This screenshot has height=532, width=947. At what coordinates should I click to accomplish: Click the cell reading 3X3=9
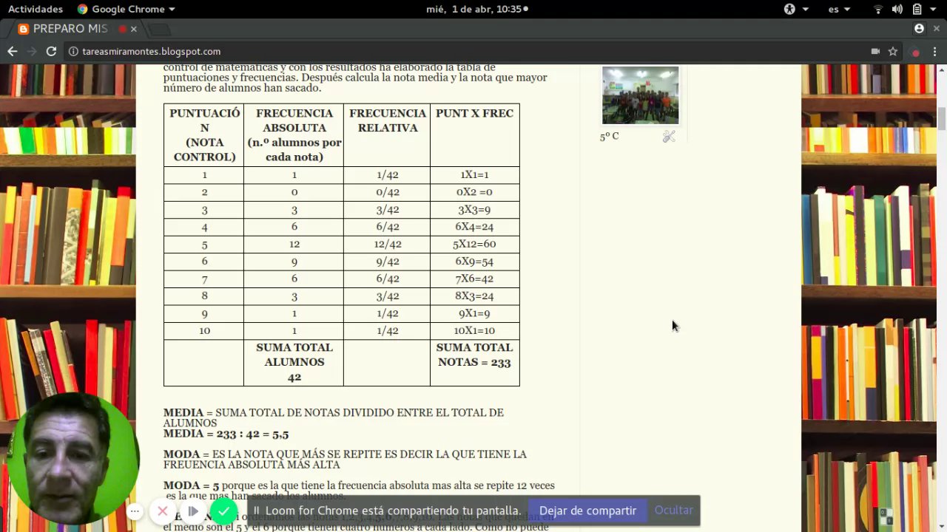(474, 210)
